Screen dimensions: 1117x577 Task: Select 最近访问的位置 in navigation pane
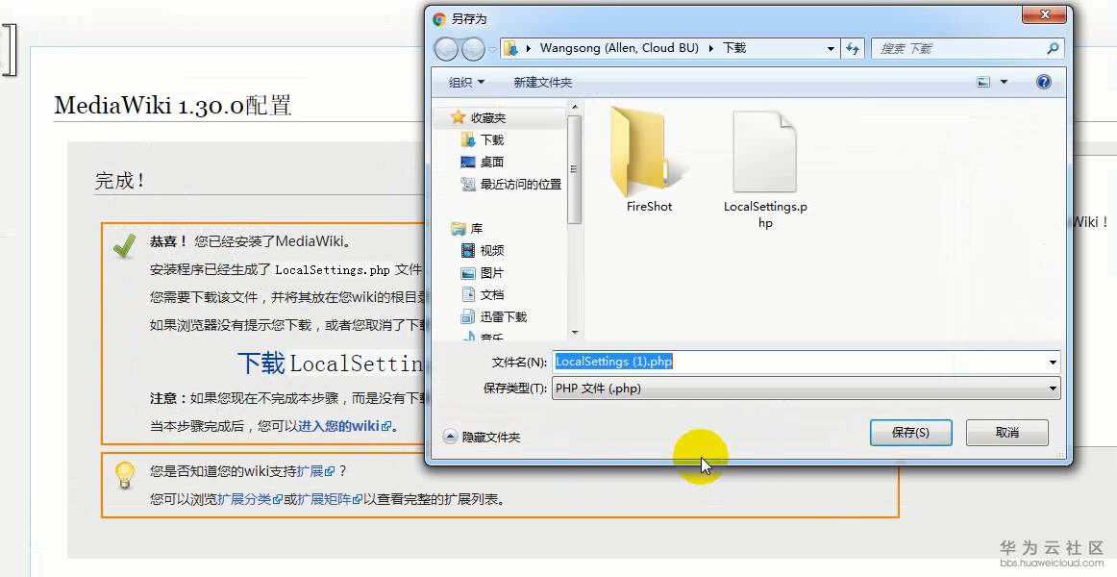coord(521,184)
